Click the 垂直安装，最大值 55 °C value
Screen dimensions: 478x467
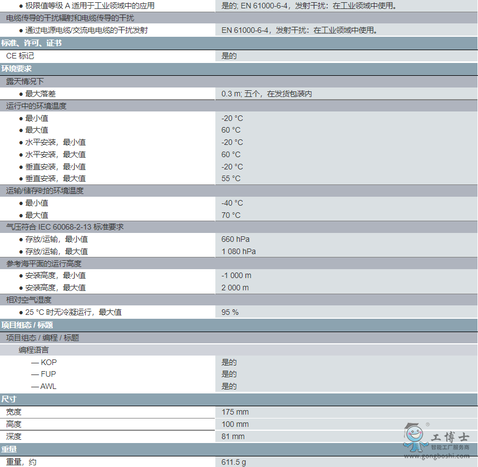coord(231,178)
